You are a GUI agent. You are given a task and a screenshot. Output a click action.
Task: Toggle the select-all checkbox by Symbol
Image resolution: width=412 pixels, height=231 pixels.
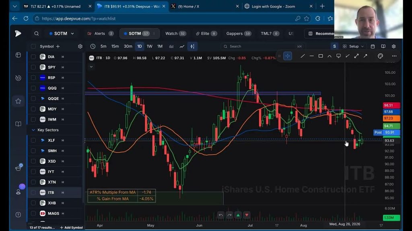coord(33,47)
